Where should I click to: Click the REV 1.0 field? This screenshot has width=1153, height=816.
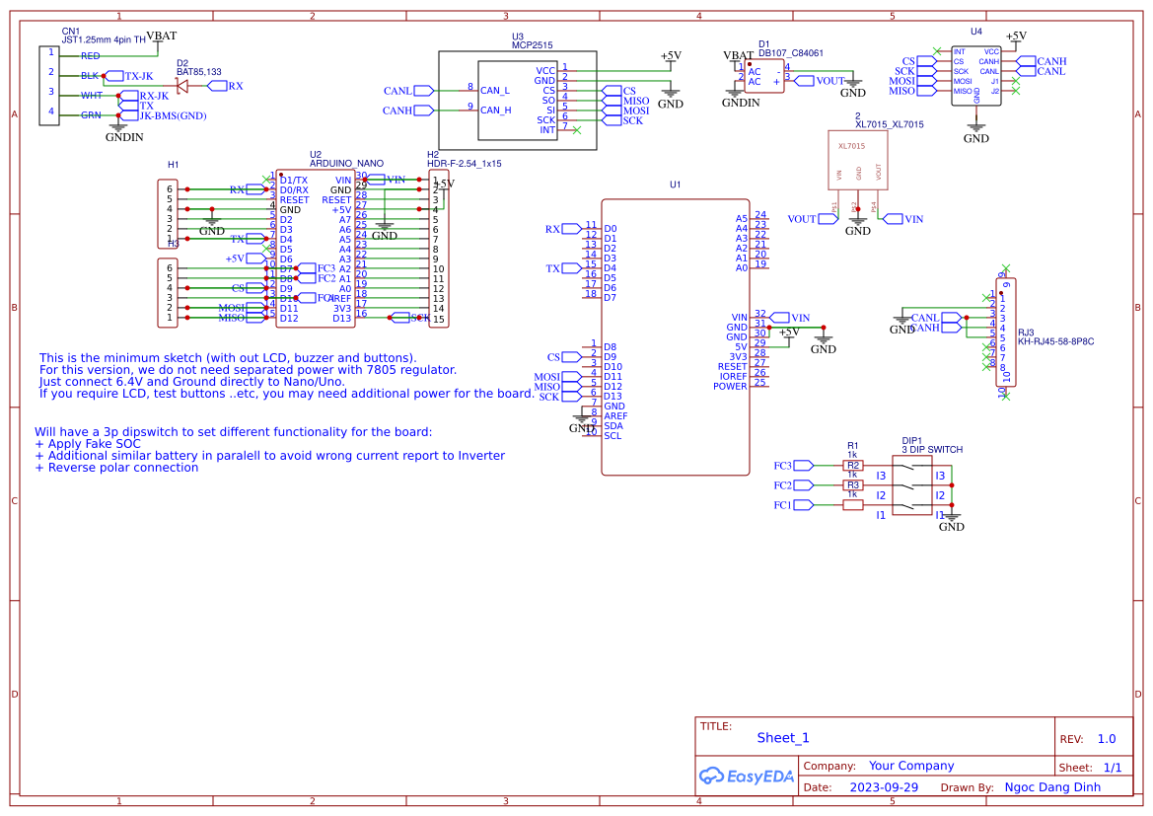(1107, 738)
